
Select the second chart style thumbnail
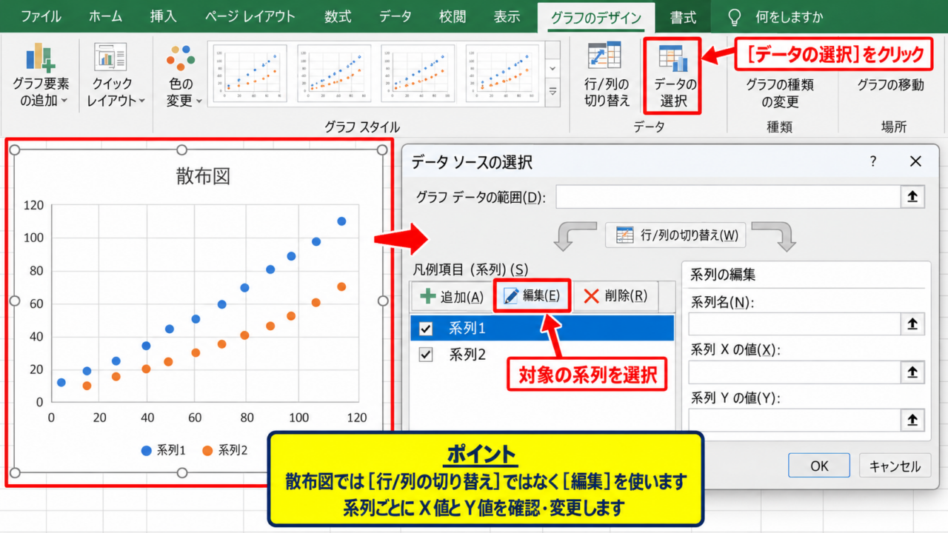(333, 73)
